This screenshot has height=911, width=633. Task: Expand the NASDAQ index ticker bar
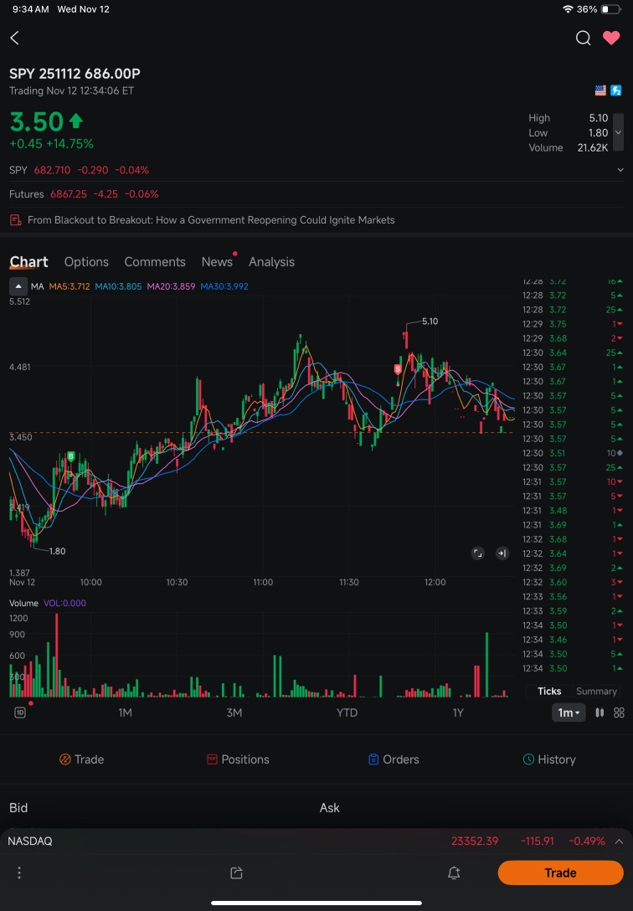coord(619,842)
